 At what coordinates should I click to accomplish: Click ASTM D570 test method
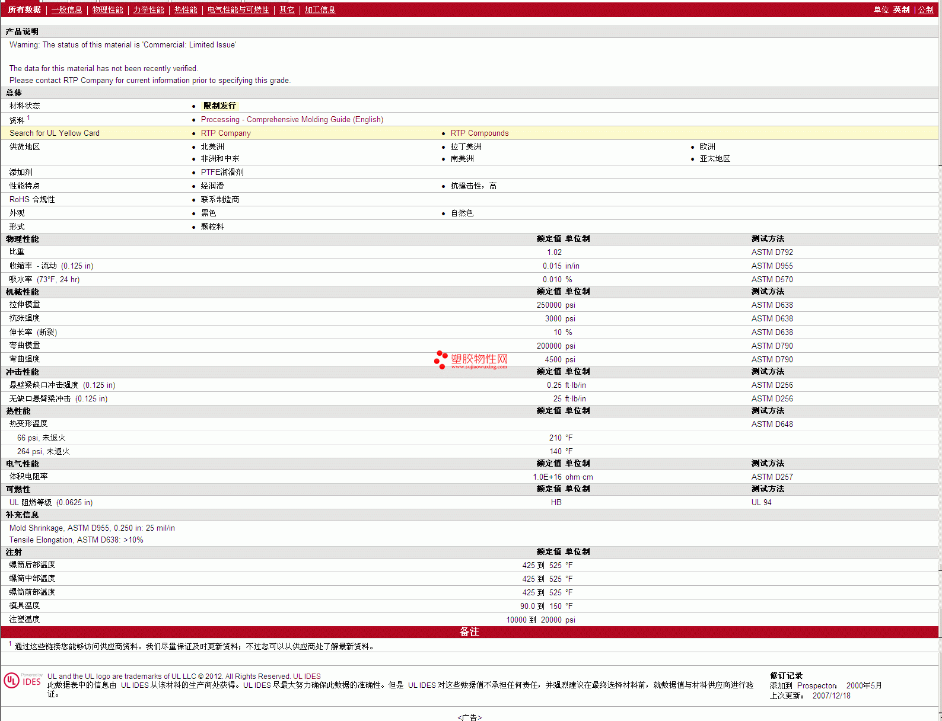pyautogui.click(x=772, y=280)
